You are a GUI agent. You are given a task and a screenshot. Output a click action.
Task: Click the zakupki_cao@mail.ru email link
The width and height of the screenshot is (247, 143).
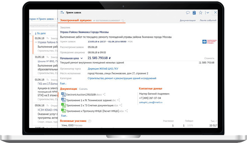(x=150, y=102)
